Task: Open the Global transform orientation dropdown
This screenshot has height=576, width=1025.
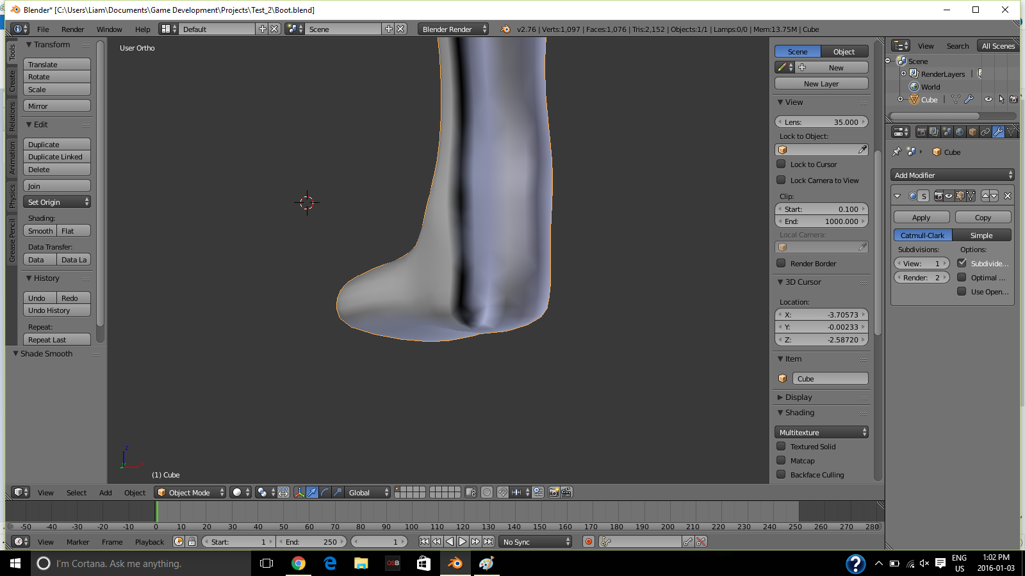Action: point(368,492)
